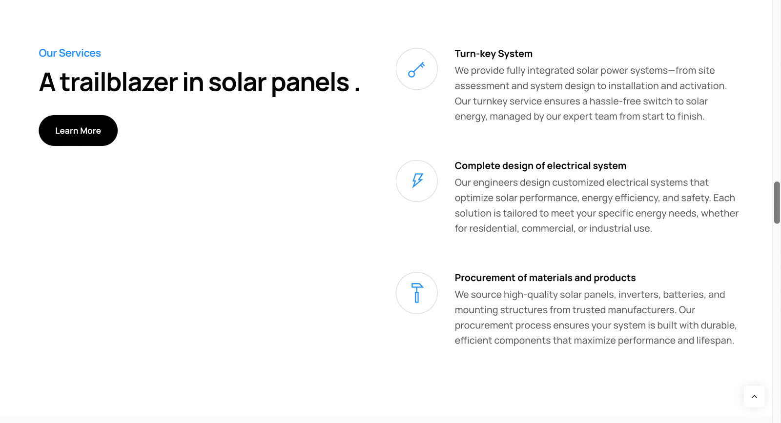Click the Our Services label
Viewport: 781px width, 423px height.
(70, 53)
